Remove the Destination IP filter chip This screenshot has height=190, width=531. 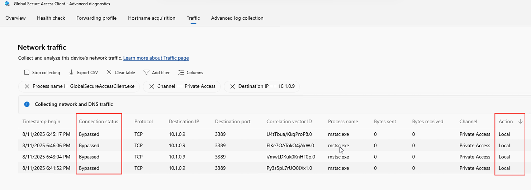click(x=233, y=86)
